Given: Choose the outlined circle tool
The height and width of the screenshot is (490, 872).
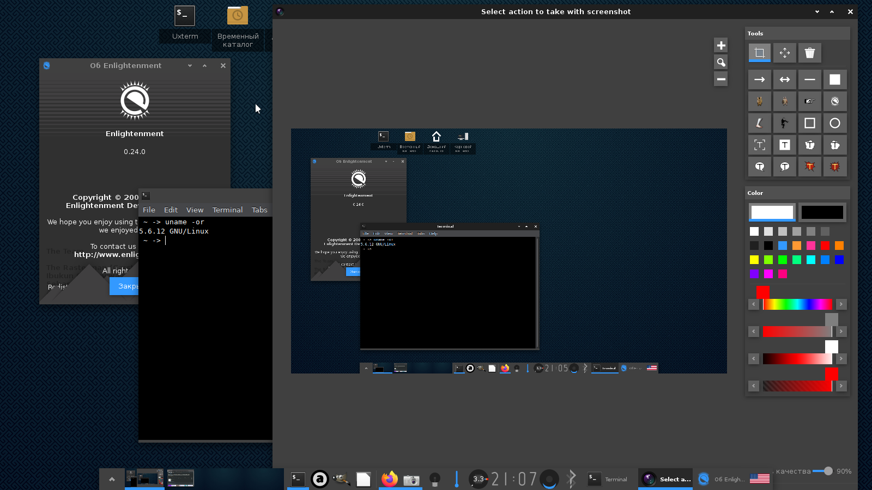Looking at the screenshot, I should (x=834, y=123).
